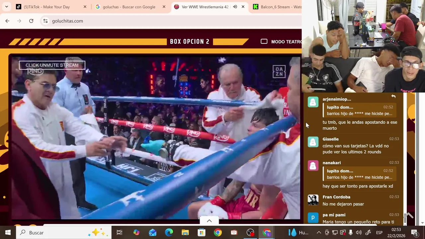The width and height of the screenshot is (425, 239).
Task: Click the CLICK UNMUTE STREAM button
Action: [x=52, y=65]
